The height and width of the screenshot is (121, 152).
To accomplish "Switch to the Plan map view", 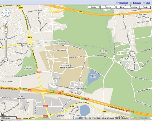I will point(122,7).
